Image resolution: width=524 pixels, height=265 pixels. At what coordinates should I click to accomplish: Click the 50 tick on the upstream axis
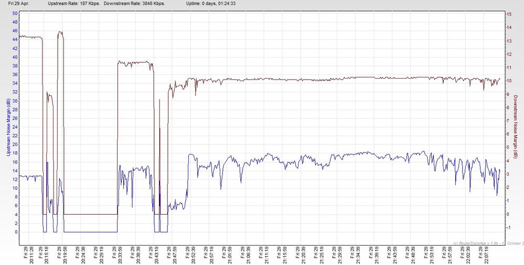click(15, 14)
